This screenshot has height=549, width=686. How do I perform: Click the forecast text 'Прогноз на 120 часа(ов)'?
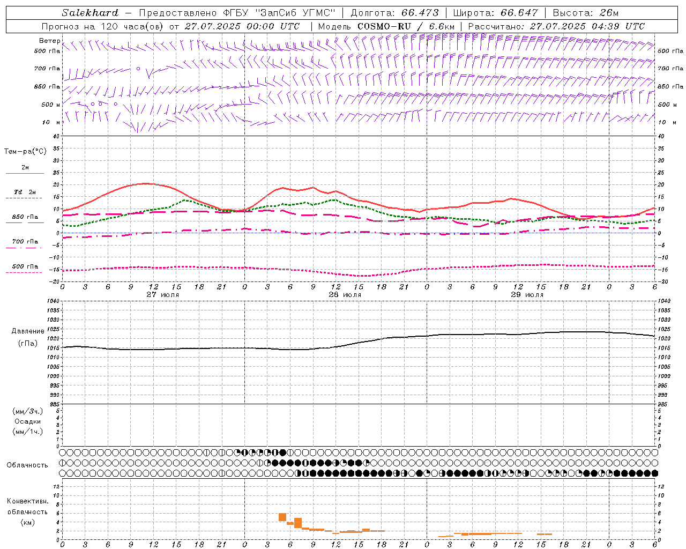[x=103, y=26]
